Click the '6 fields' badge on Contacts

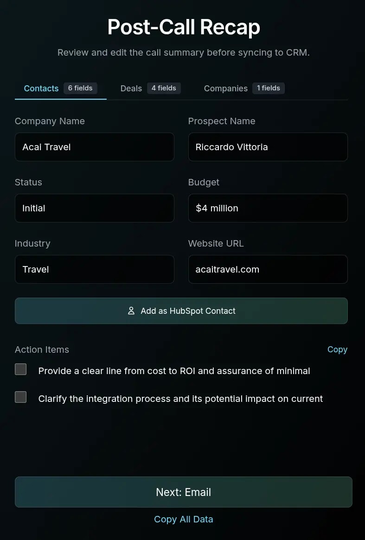pos(80,88)
